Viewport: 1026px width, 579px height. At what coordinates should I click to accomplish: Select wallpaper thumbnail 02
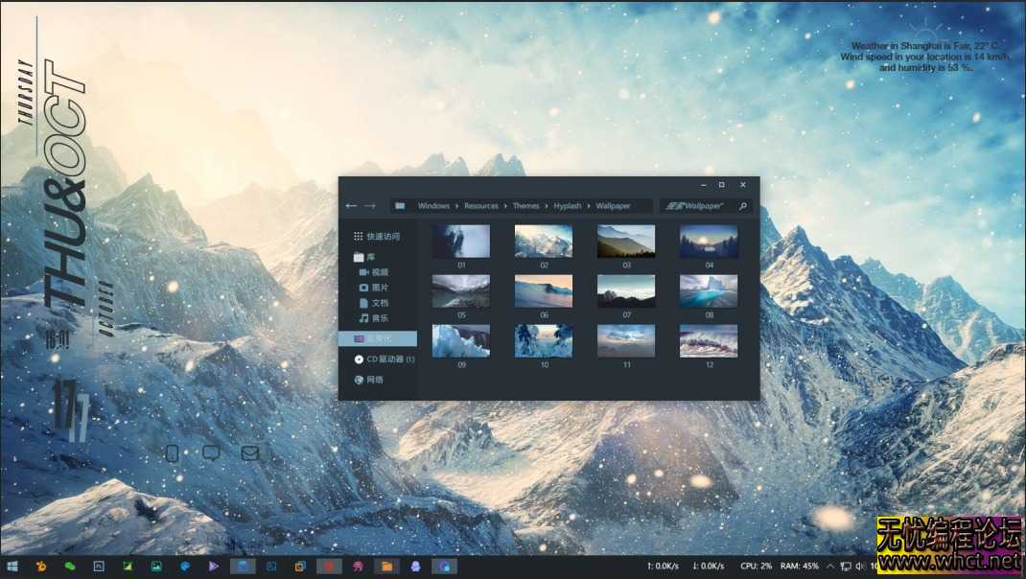[x=544, y=242]
